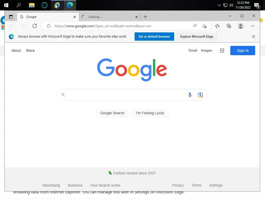
Task: Refresh the current page
Action: coord(35,26)
